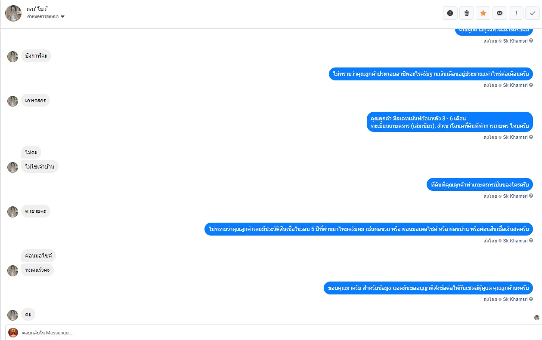Click the small seen-receipt avatar at bottom right
The image size is (542, 340).
point(537,318)
